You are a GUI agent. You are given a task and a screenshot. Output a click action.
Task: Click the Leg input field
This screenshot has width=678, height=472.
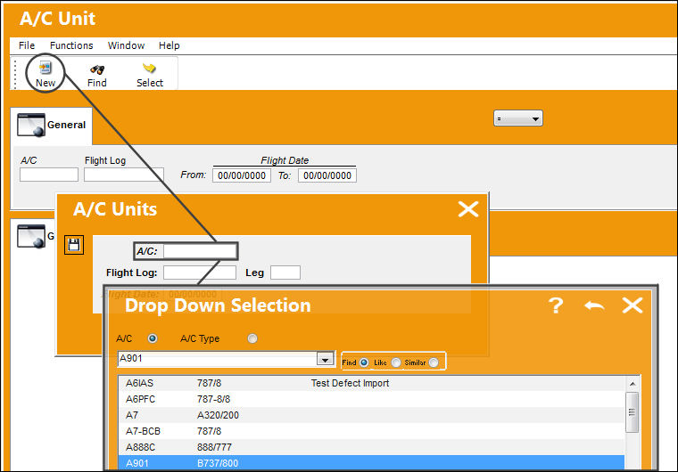pyautogui.click(x=285, y=273)
